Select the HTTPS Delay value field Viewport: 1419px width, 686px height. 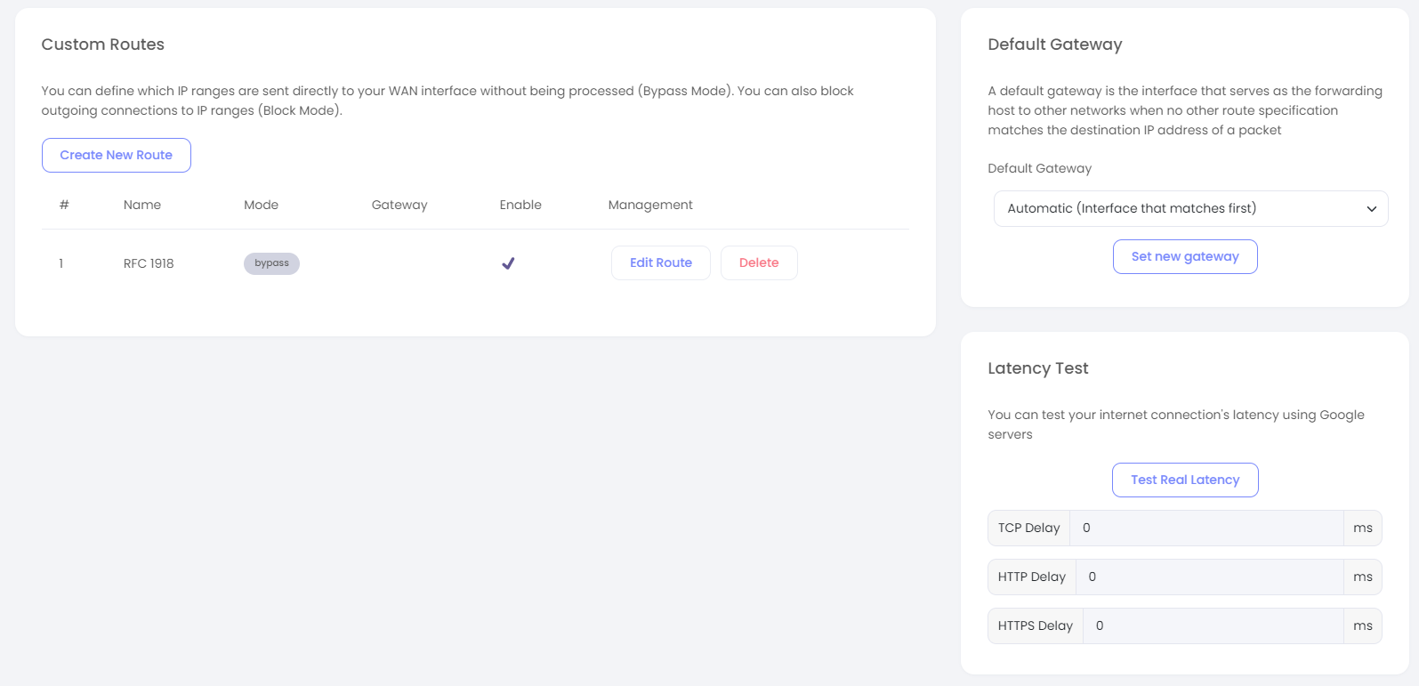pyautogui.click(x=1212, y=625)
